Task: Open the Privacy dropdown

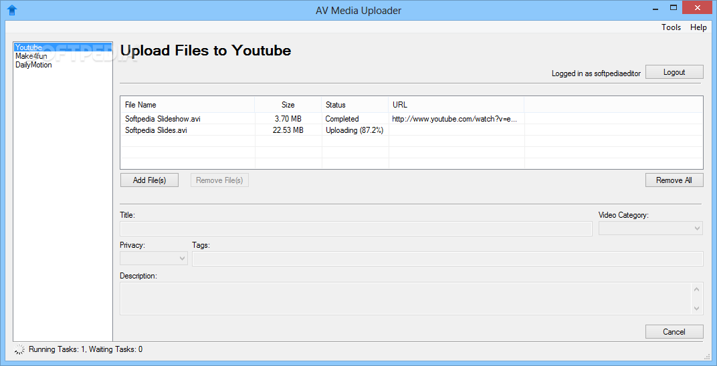Action: [x=154, y=258]
